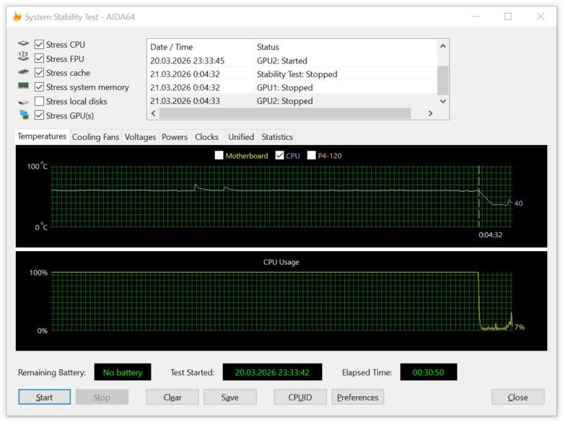
Task: Click the 7% CPU usage value label
Action: click(x=519, y=327)
